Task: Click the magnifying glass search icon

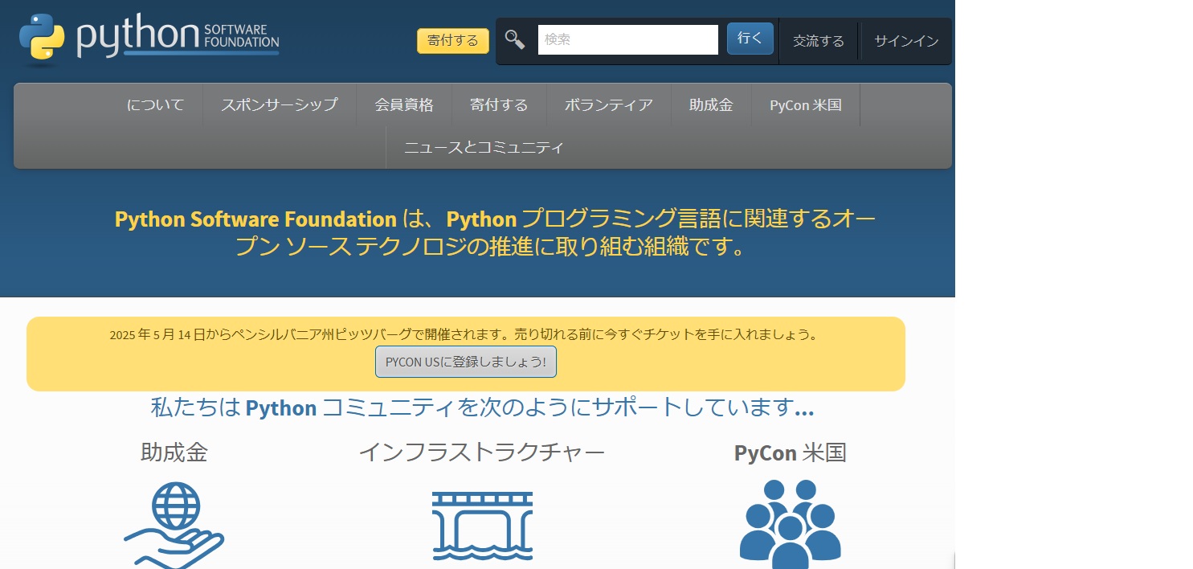Action: tap(515, 39)
